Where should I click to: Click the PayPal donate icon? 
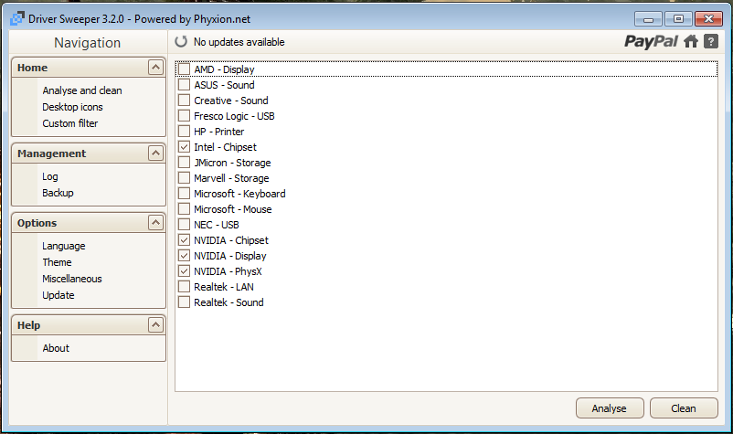[651, 41]
